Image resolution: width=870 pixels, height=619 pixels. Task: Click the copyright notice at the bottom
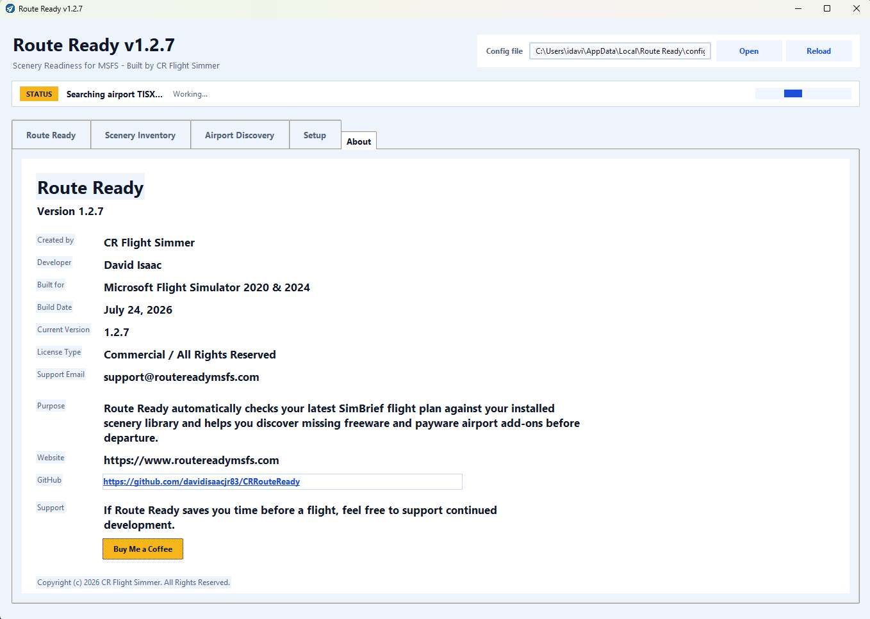coord(133,583)
